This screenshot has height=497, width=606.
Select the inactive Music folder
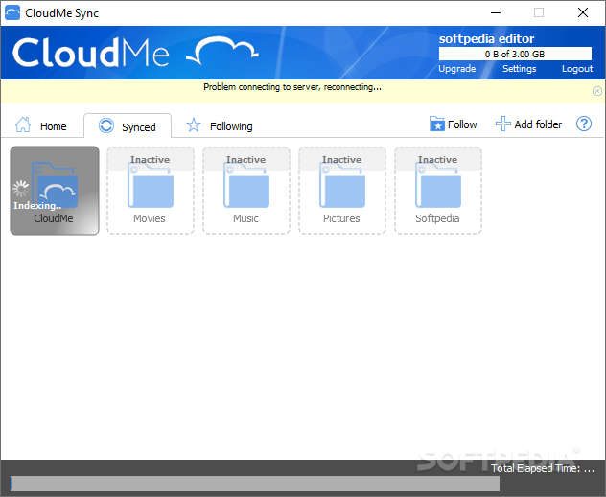pos(246,191)
